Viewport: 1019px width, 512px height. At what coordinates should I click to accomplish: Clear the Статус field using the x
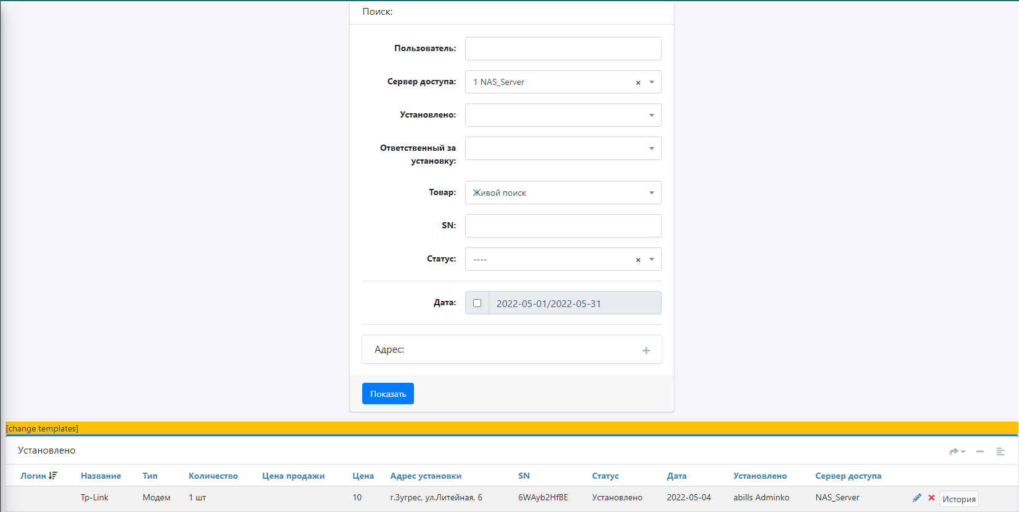638,260
